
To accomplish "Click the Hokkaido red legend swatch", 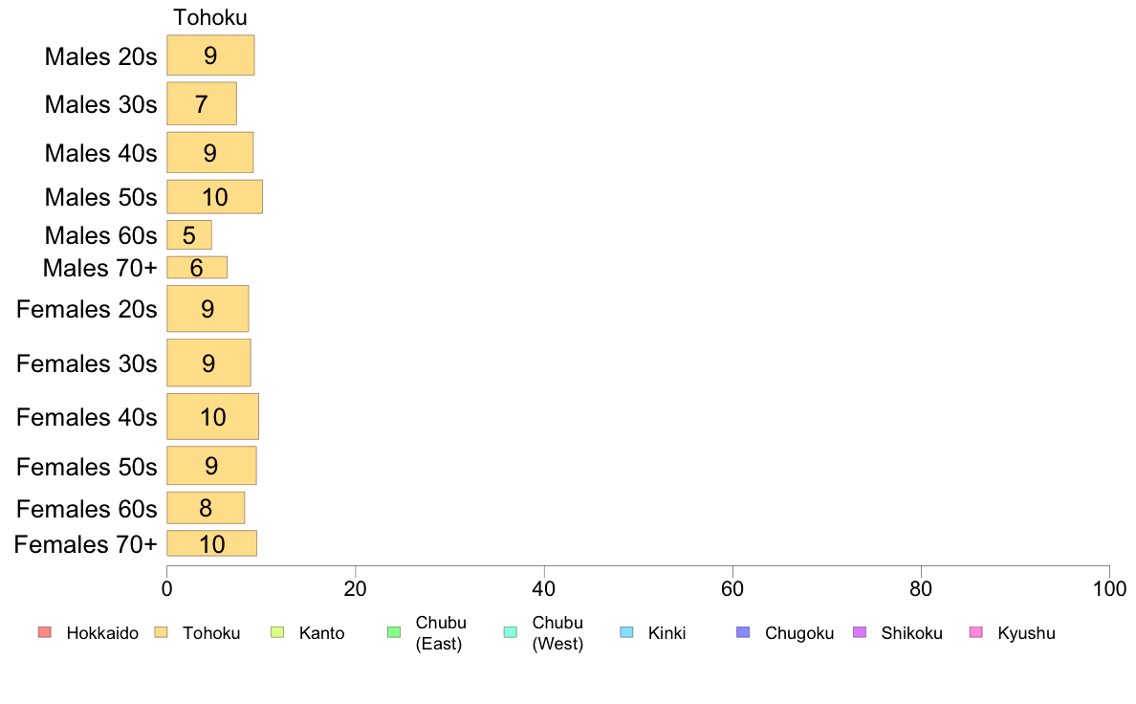I will click(x=45, y=632).
